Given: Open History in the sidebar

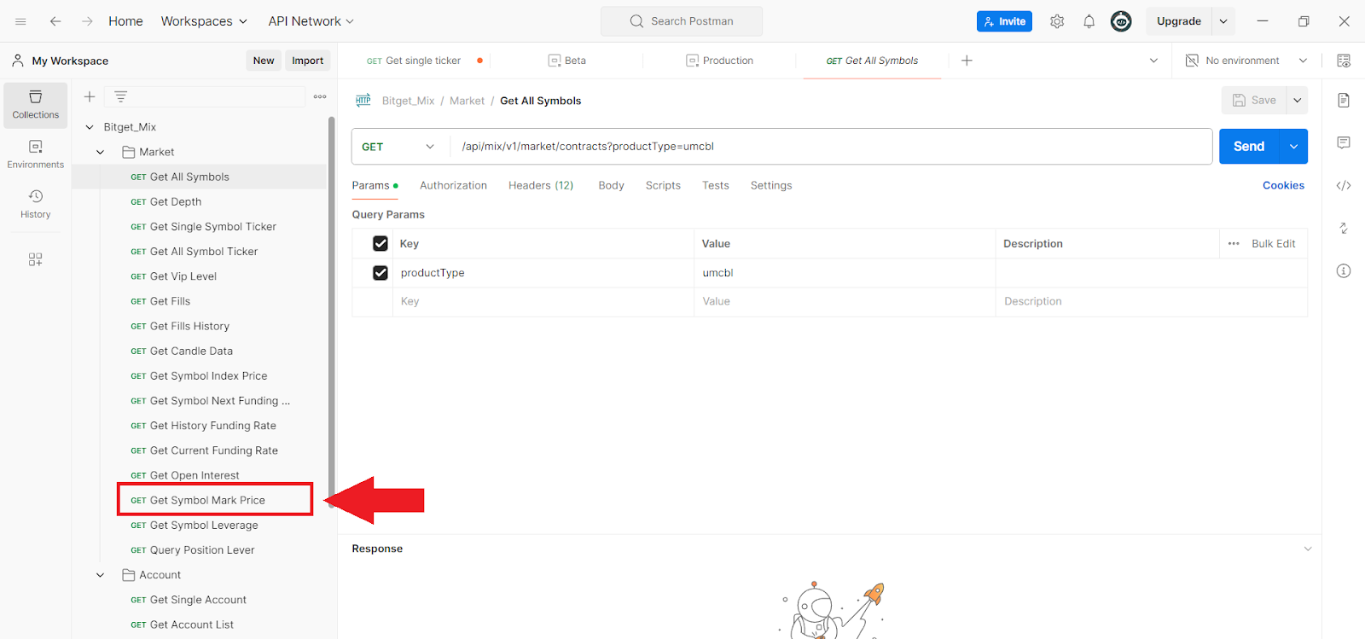Looking at the screenshot, I should [36, 204].
